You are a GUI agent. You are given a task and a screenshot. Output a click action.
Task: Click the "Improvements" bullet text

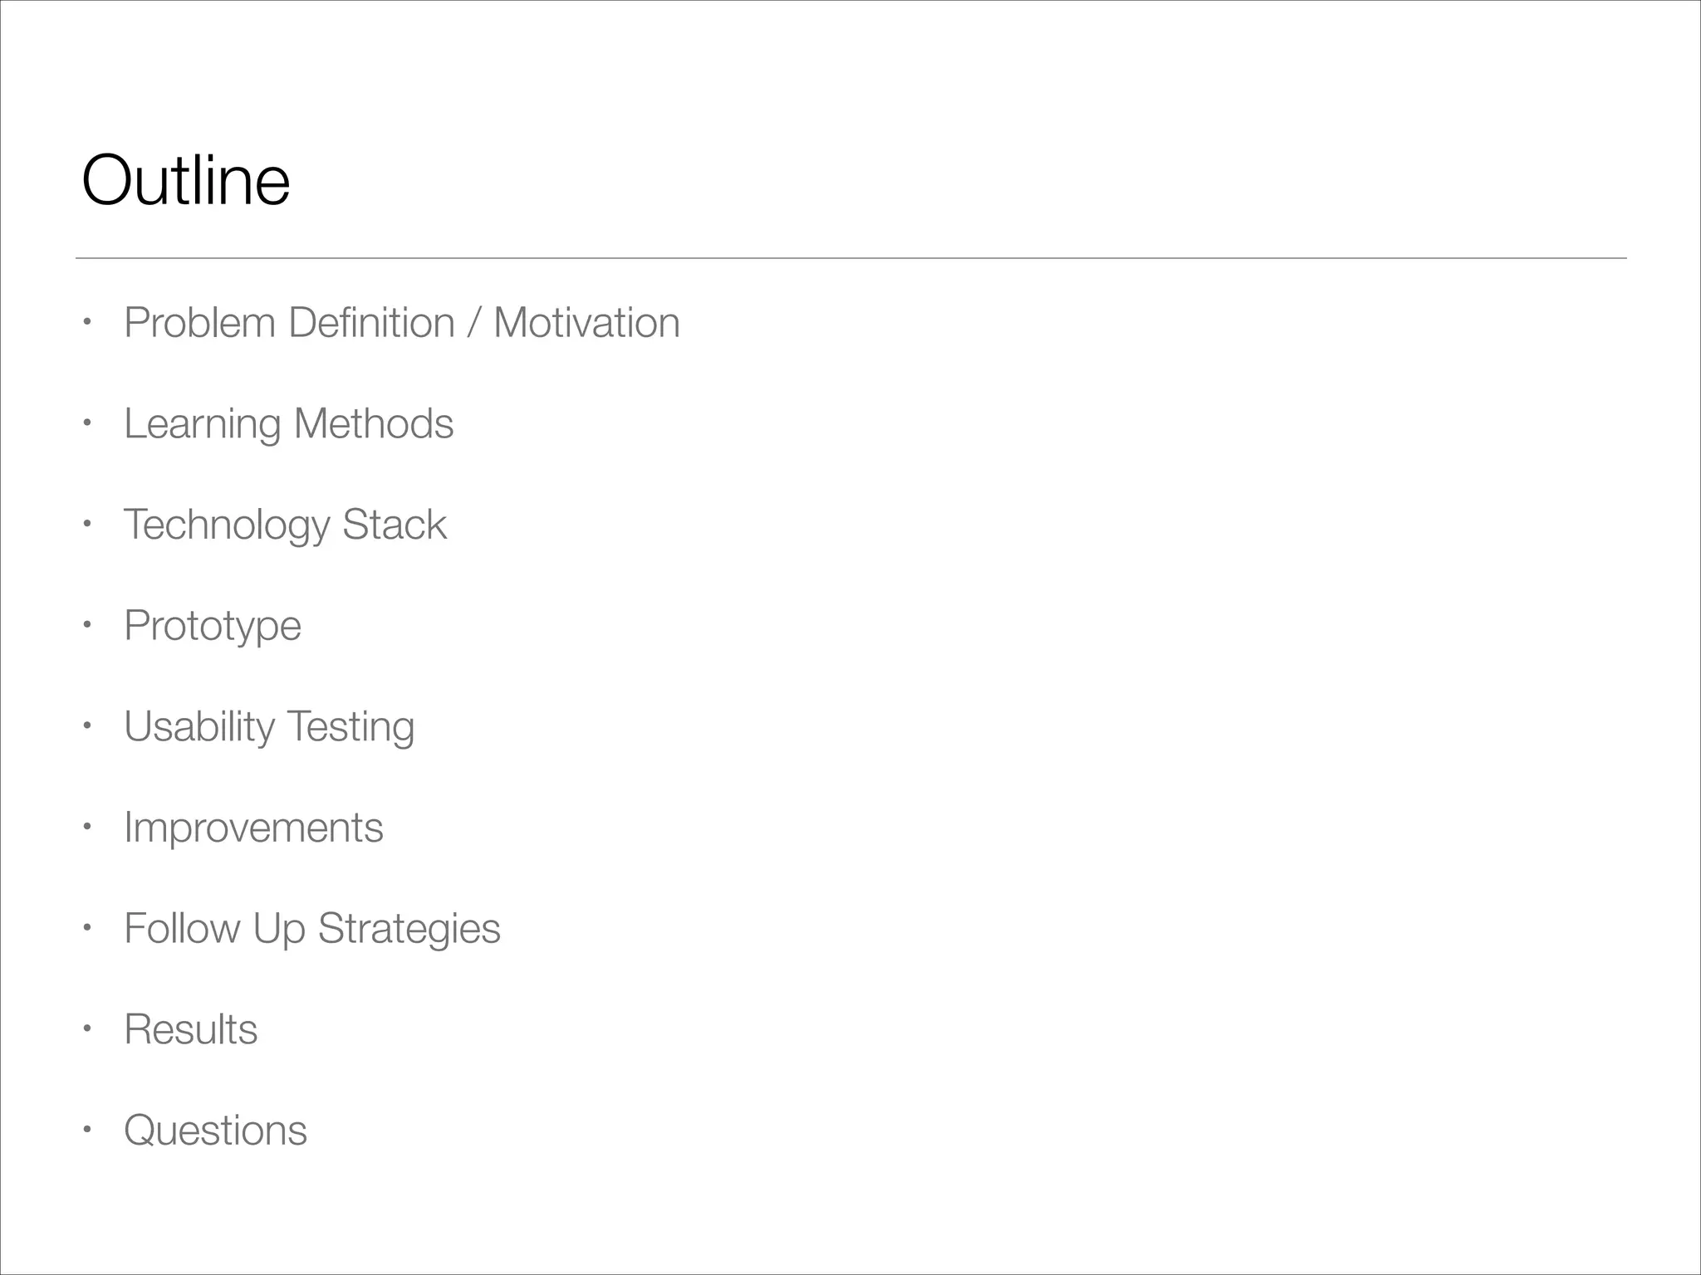pyautogui.click(x=253, y=828)
